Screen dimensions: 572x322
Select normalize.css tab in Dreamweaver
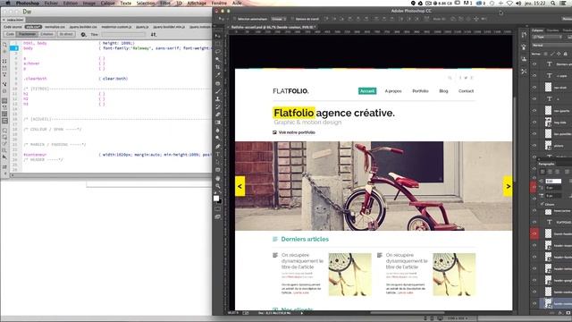(x=55, y=27)
